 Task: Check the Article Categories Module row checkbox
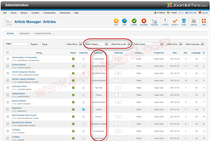pos(8,73)
